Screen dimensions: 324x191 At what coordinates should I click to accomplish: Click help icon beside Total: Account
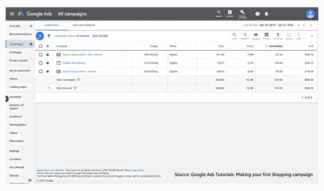click(75, 88)
